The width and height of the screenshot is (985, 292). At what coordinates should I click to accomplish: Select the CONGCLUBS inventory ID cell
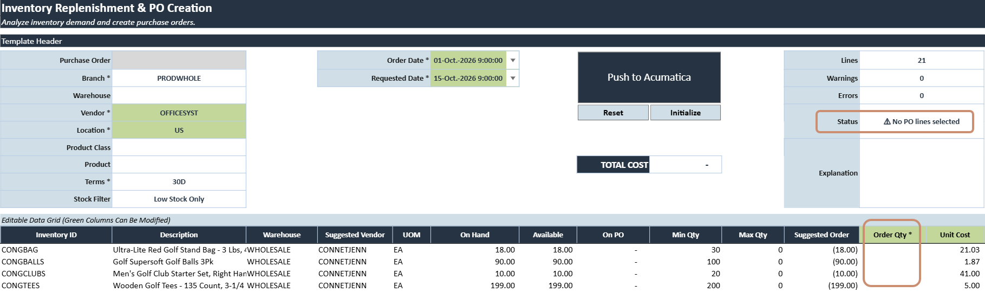[x=56, y=274]
